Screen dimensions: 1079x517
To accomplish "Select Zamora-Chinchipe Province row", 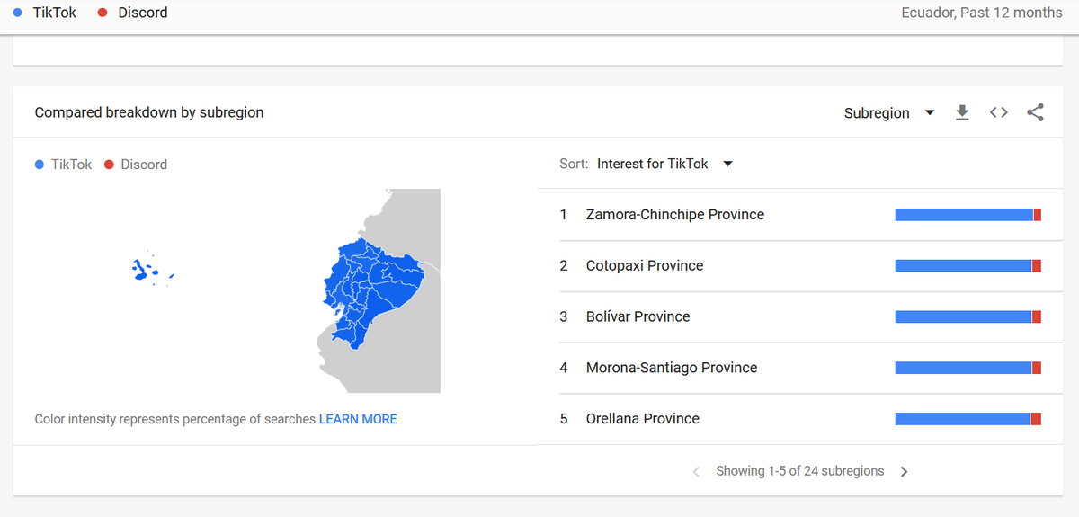I will tap(800, 215).
